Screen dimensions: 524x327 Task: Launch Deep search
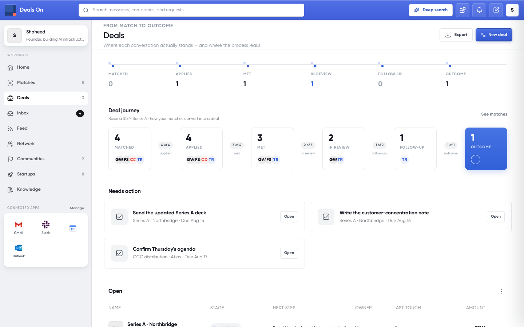pyautogui.click(x=431, y=10)
